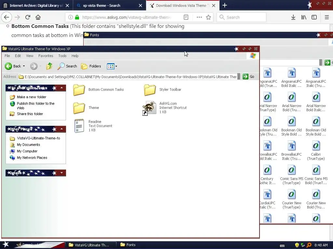This screenshot has width=333, height=249.
Task: Open the Favorites menu
Action: click(x=46, y=56)
